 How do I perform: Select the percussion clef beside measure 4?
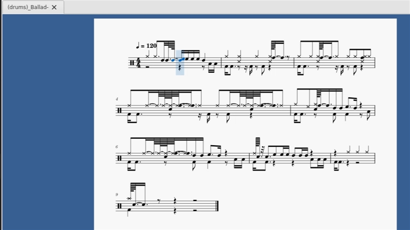[x=119, y=111]
